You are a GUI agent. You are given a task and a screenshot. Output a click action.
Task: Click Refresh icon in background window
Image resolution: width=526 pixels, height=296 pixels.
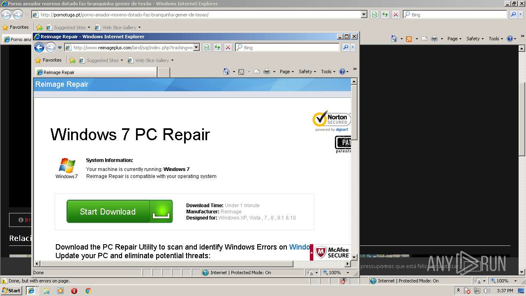pyautogui.click(x=385, y=15)
